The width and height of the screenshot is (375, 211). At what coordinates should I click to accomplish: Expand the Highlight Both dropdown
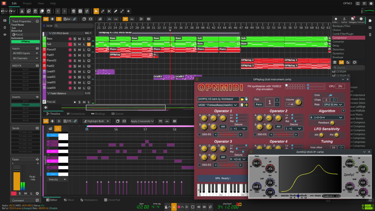(97, 121)
